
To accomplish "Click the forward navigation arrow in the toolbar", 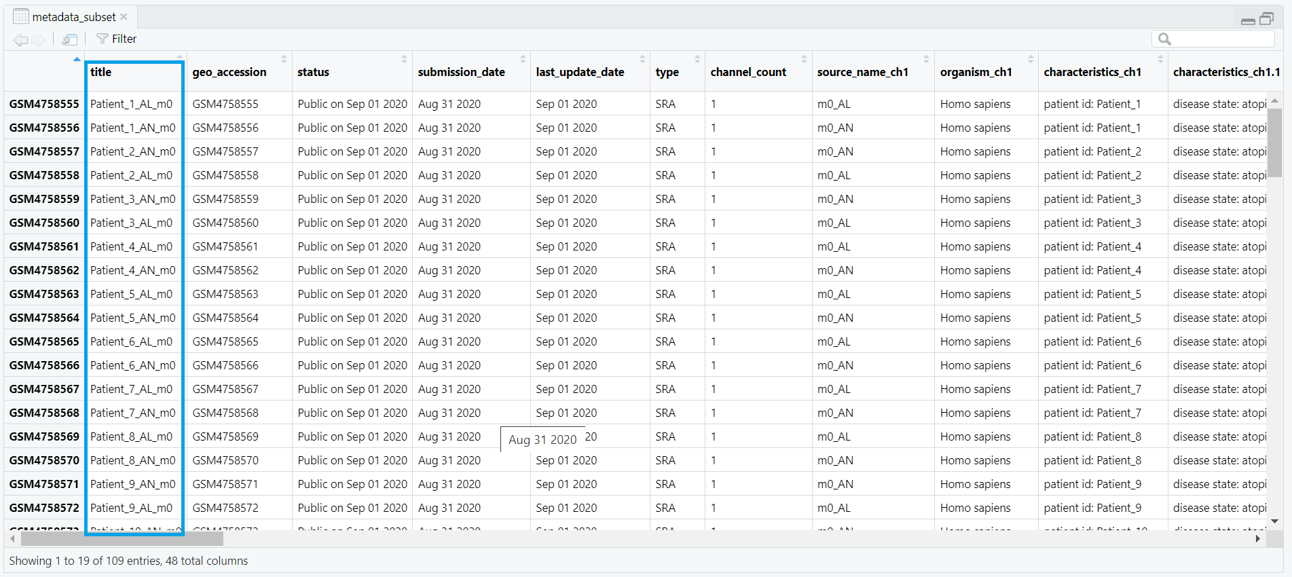I will [x=39, y=39].
